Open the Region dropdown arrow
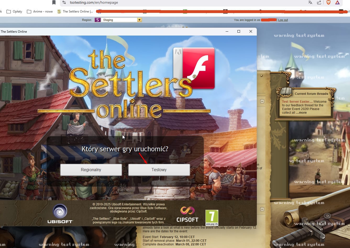The width and height of the screenshot is (350, 248). coord(140,20)
